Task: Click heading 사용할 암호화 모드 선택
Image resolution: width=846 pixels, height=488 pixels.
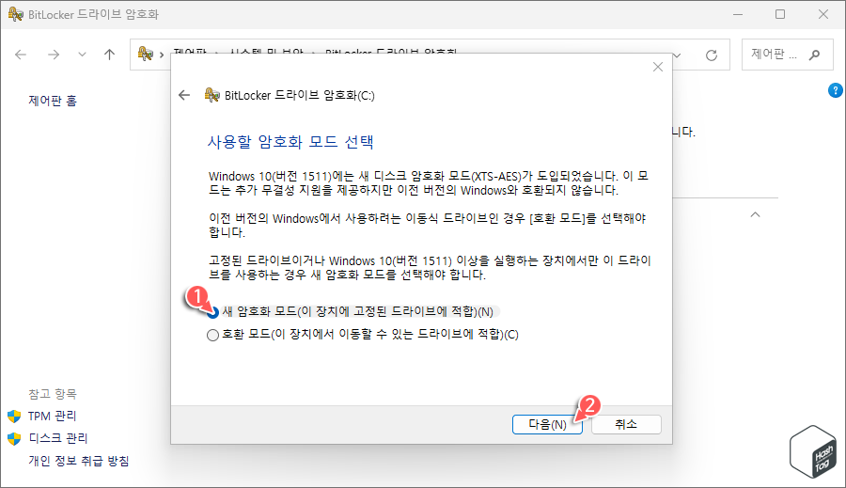Action: click(x=290, y=142)
